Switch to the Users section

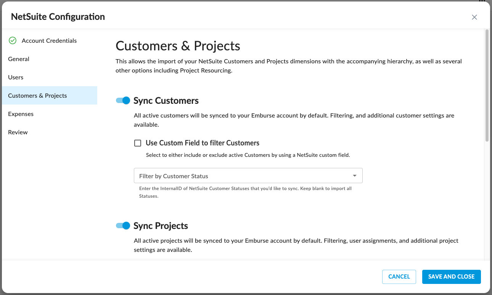16,77
